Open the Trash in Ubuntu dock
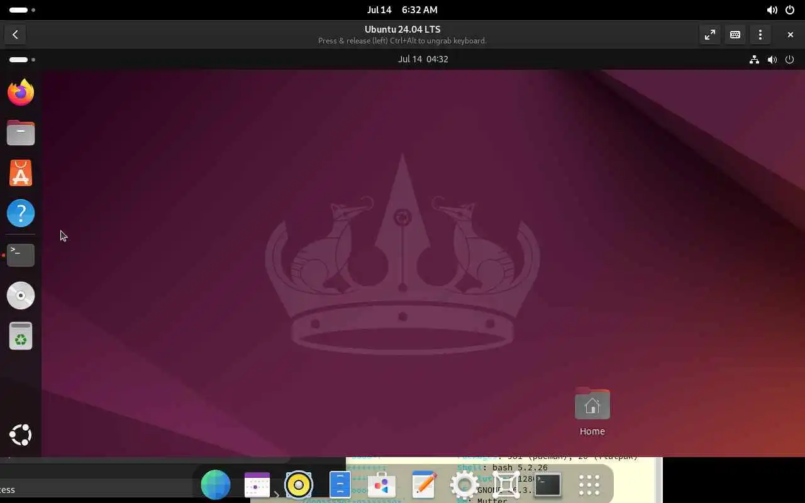The width and height of the screenshot is (805, 503). (21, 336)
